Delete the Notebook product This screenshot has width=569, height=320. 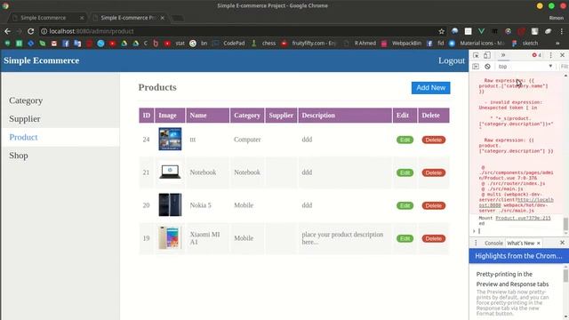433,172
